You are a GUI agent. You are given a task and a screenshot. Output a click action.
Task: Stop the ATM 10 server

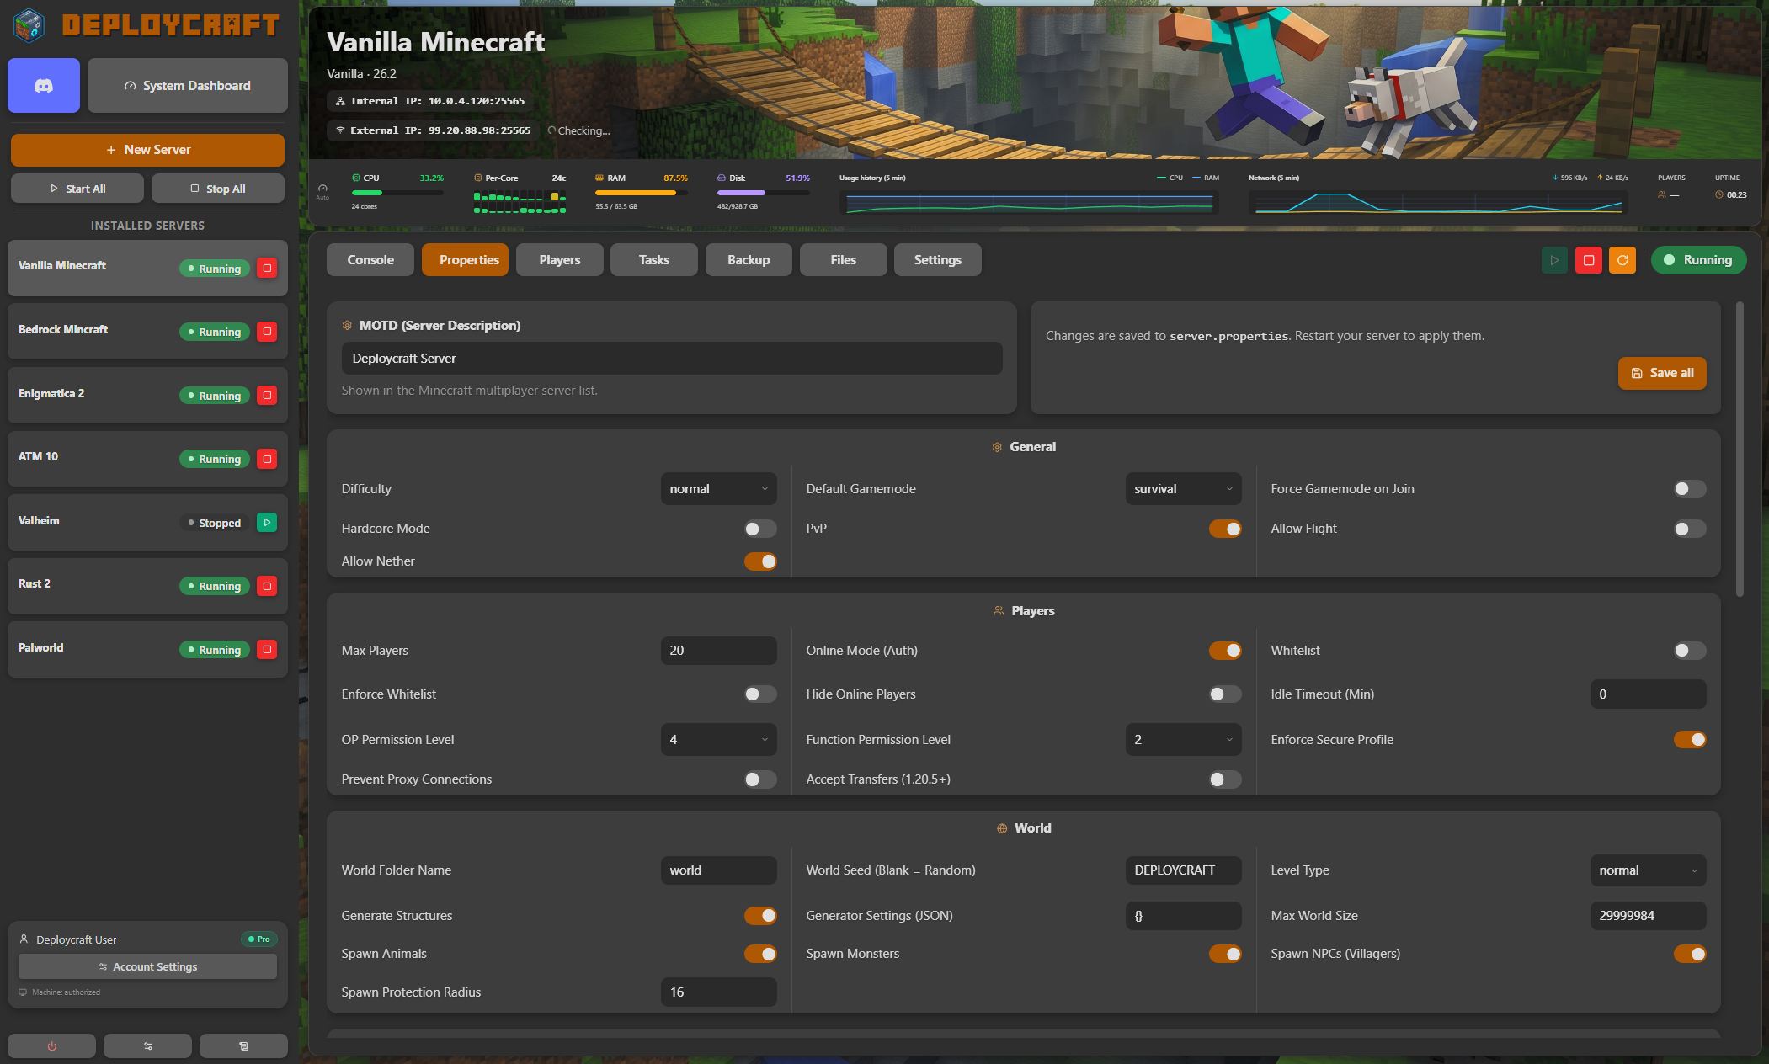point(267,459)
